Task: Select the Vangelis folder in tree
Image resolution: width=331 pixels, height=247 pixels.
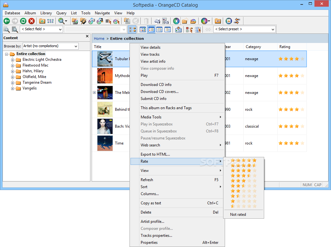Action: coord(30,88)
